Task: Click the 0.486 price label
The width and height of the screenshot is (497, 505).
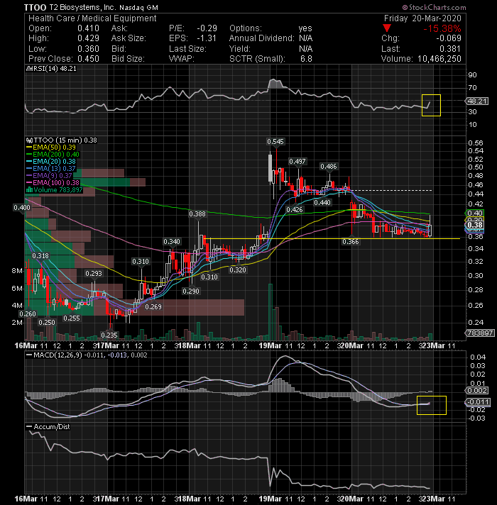Action: coord(329,167)
